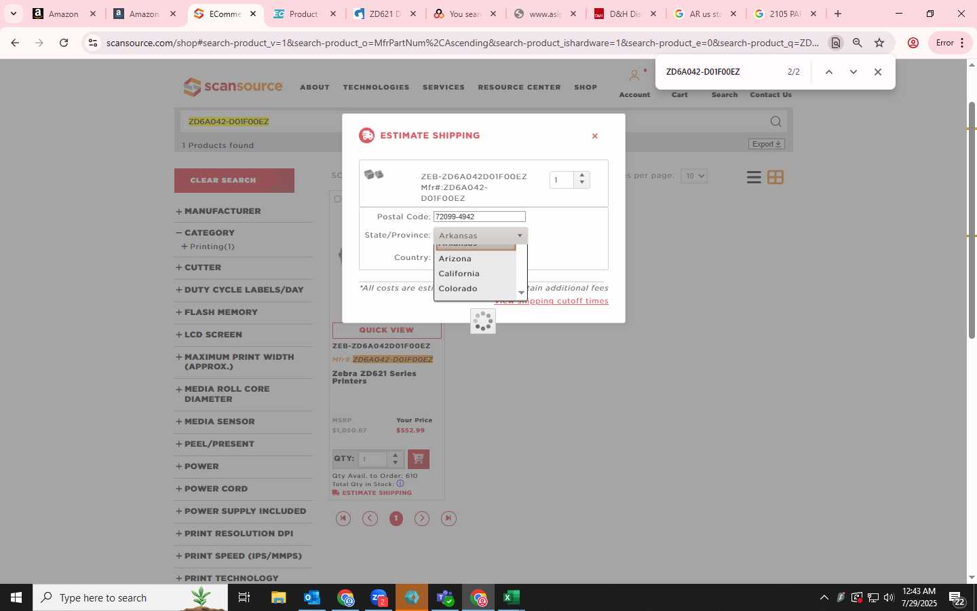977x611 pixels.
Task: Go to previous results page
Action: pyautogui.click(x=370, y=519)
